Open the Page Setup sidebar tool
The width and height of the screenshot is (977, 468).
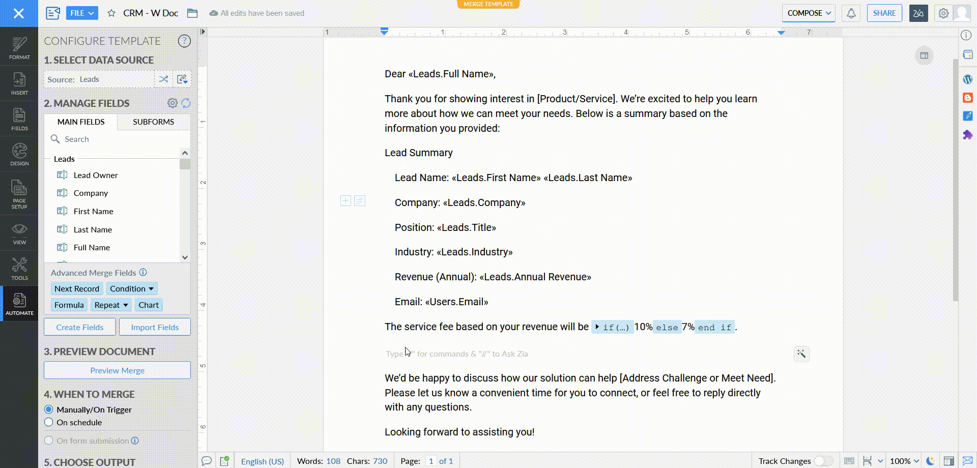(19, 194)
